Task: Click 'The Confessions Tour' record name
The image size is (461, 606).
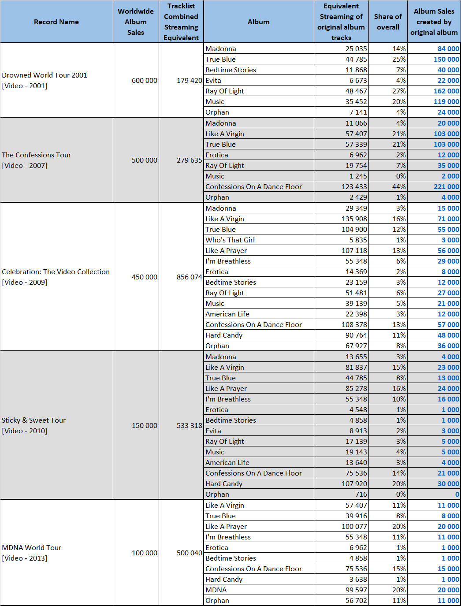Action: [56, 160]
